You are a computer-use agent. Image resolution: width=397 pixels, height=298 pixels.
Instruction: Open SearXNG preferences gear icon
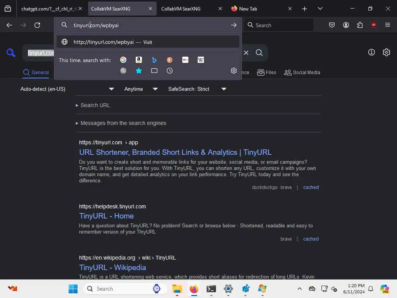click(x=387, y=52)
